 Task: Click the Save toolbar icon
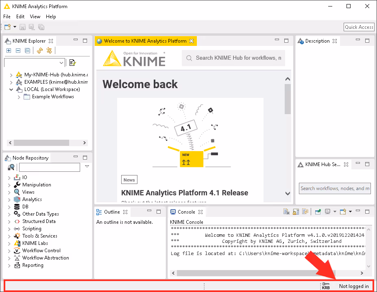point(22,27)
